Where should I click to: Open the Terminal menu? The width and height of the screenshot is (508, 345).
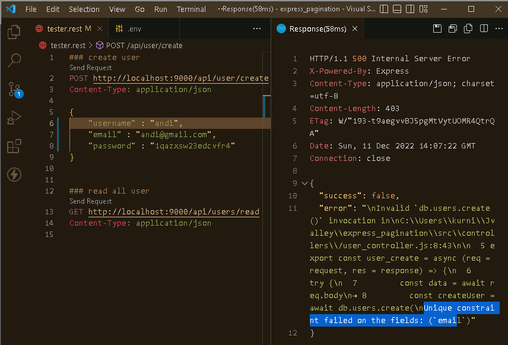point(191,9)
